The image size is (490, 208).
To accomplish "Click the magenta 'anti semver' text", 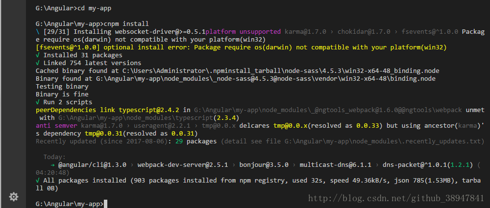I will click(56, 126).
